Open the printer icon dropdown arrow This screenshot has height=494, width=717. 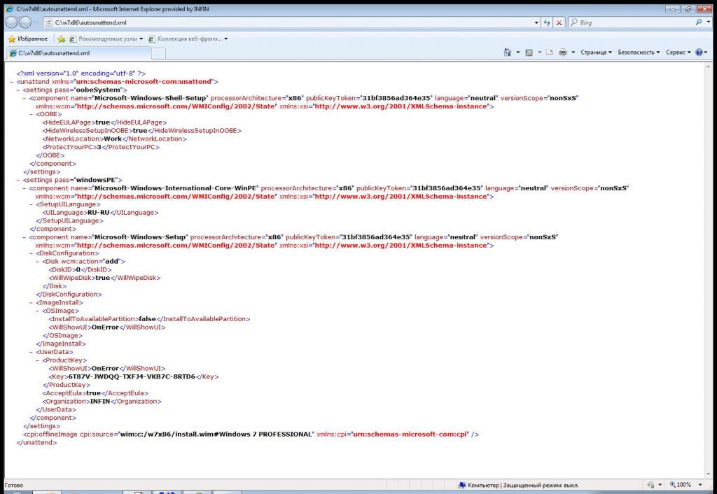[573, 52]
